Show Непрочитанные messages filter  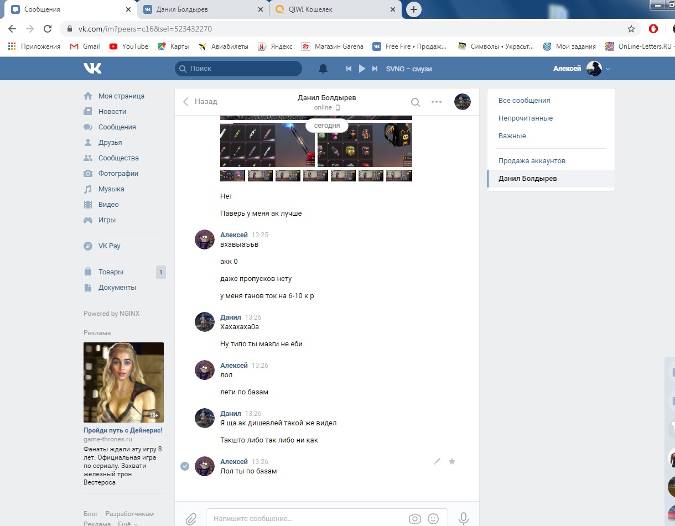[x=525, y=118]
